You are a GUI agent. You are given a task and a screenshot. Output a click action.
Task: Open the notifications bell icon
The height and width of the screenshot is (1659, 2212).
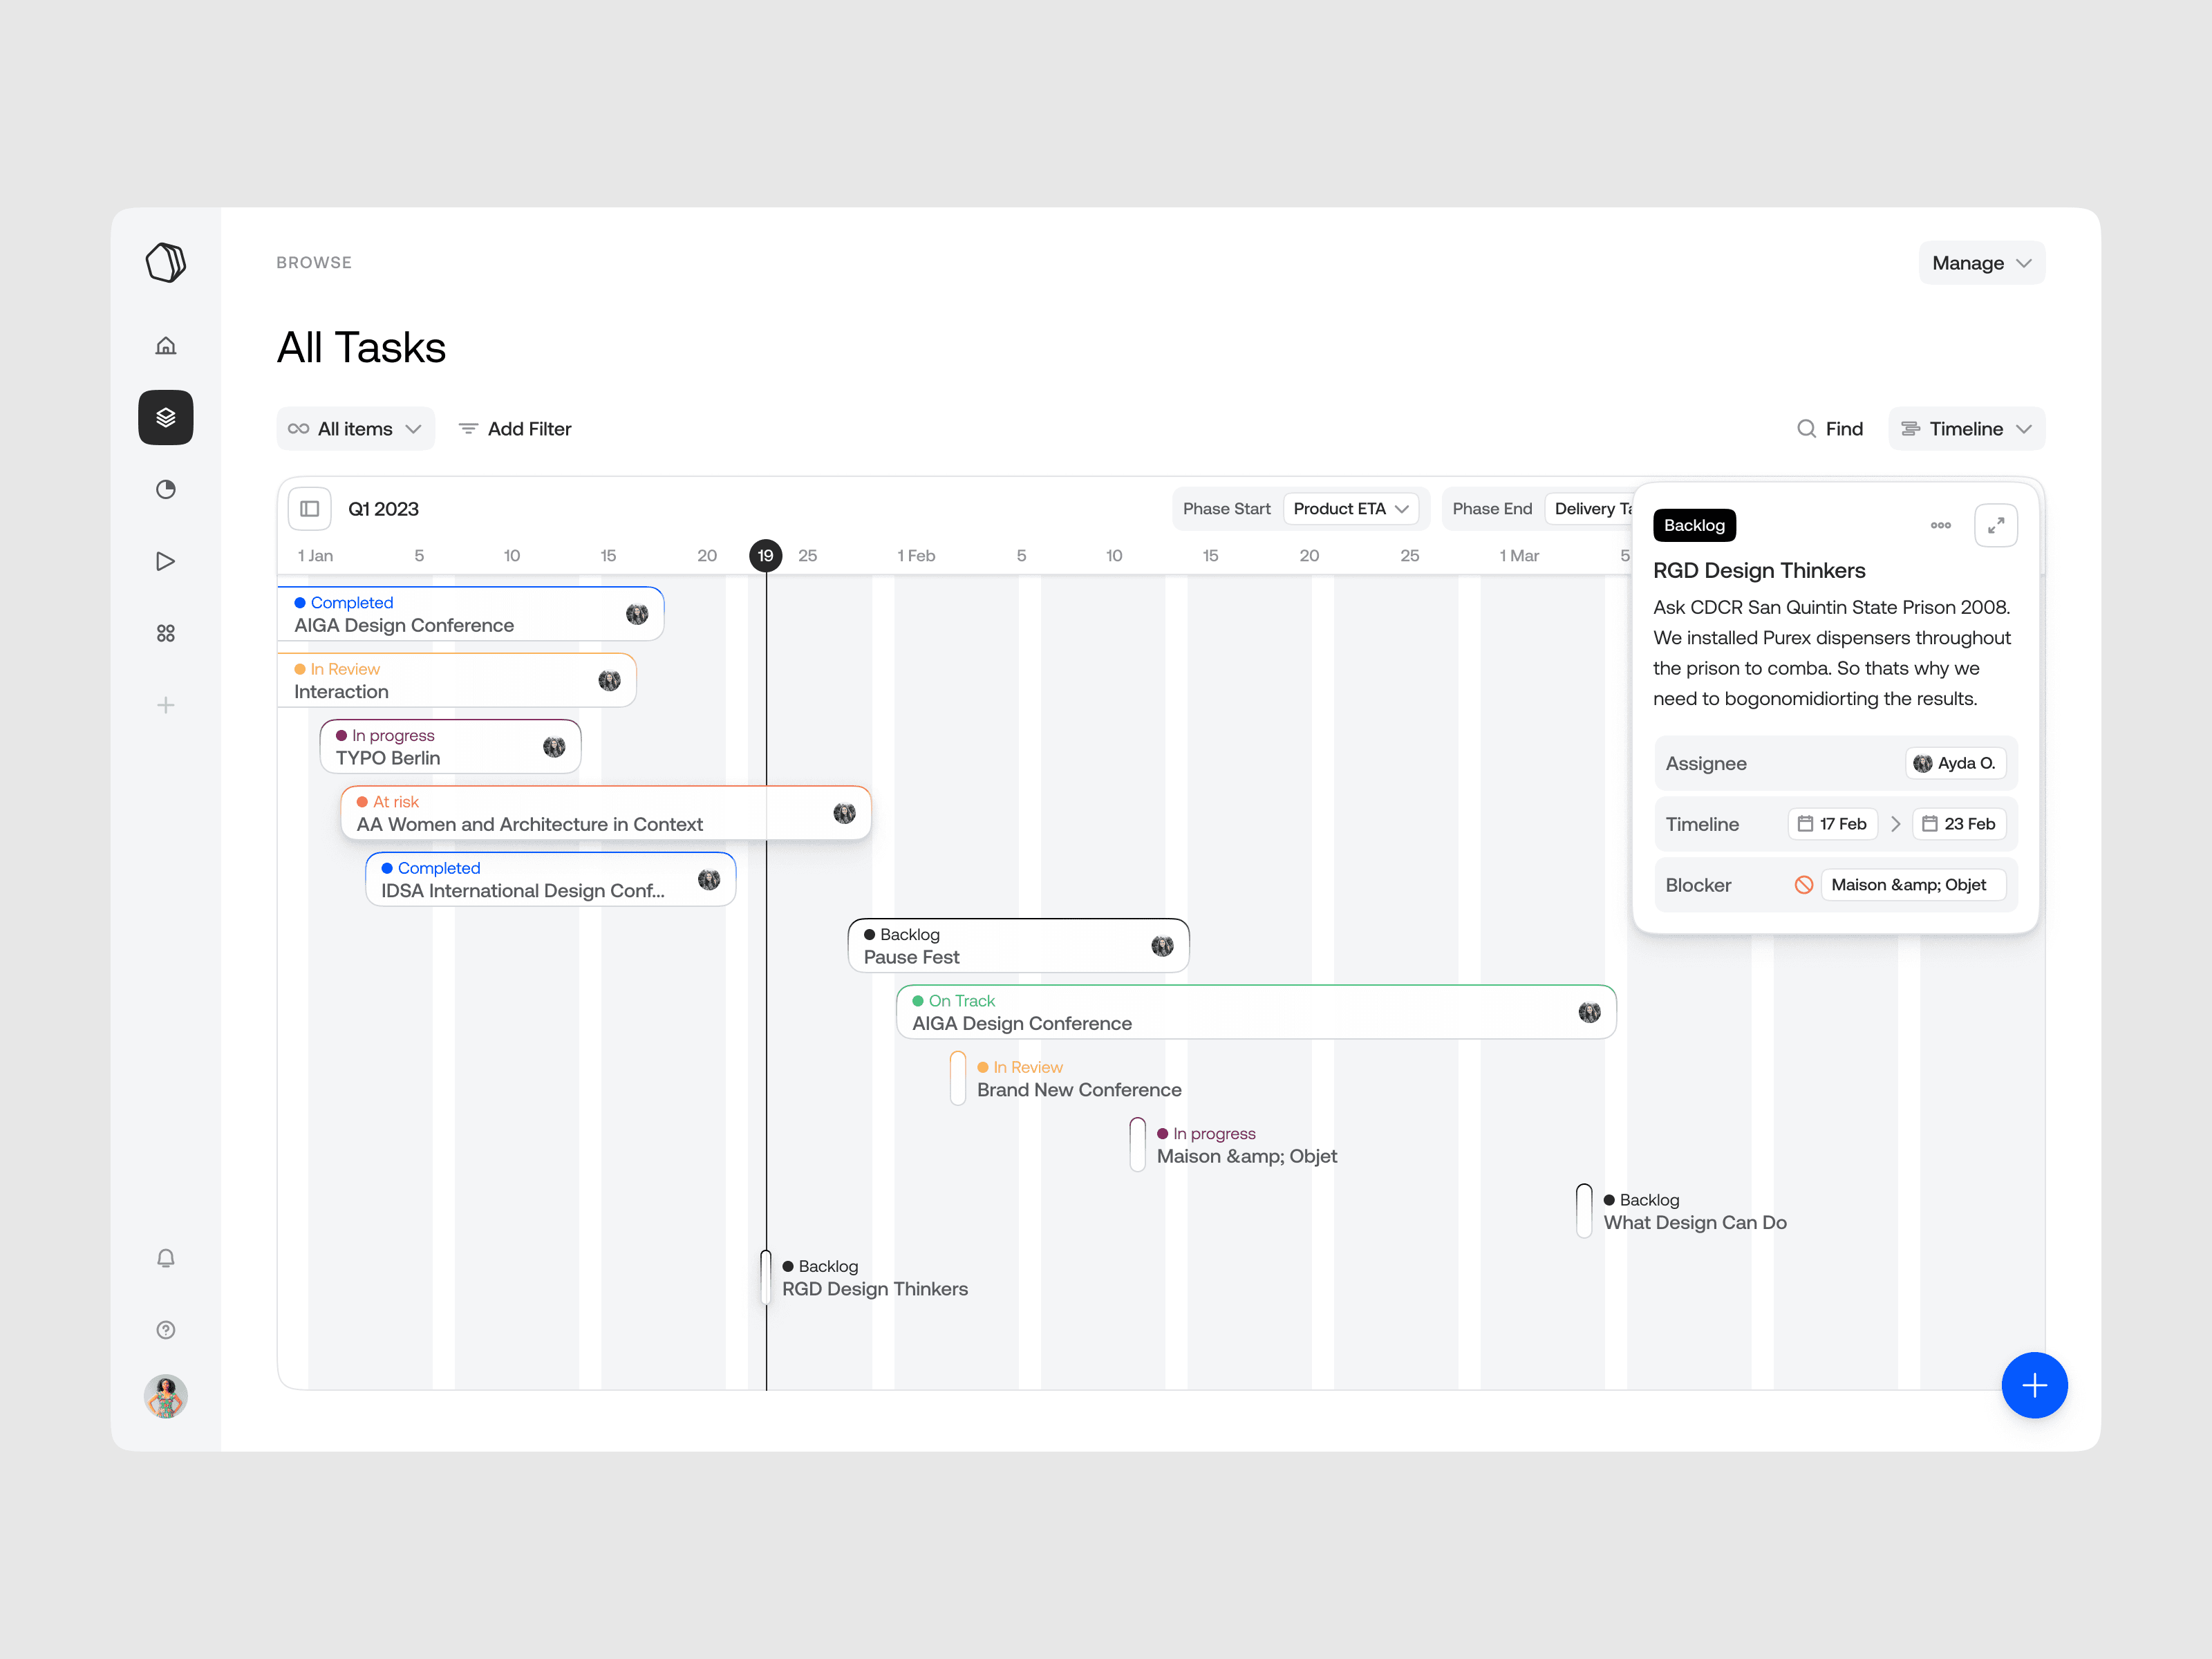point(166,1258)
